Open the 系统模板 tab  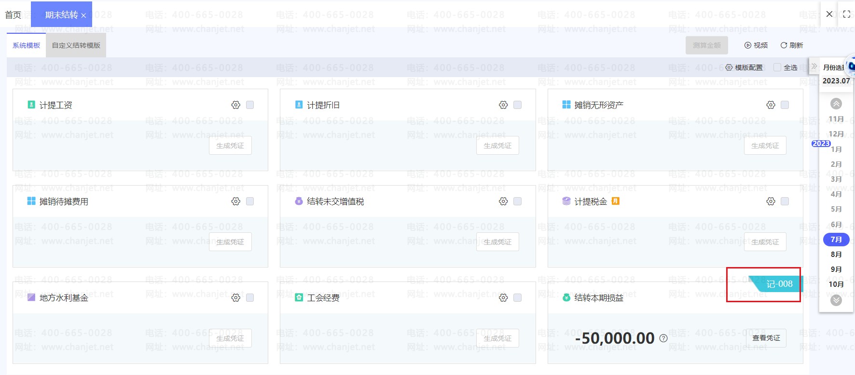27,45
